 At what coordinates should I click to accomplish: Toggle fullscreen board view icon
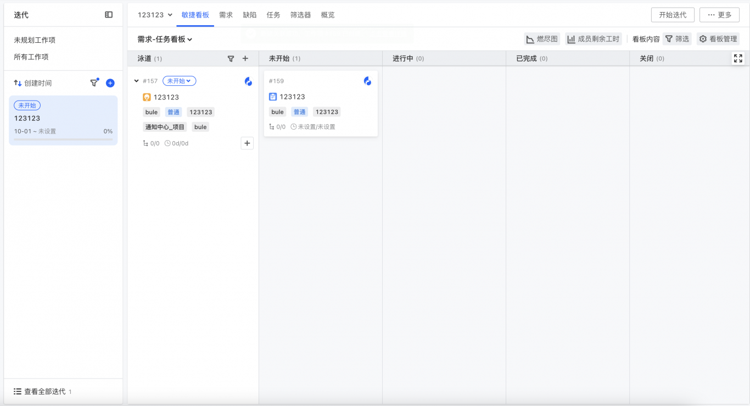(x=738, y=58)
